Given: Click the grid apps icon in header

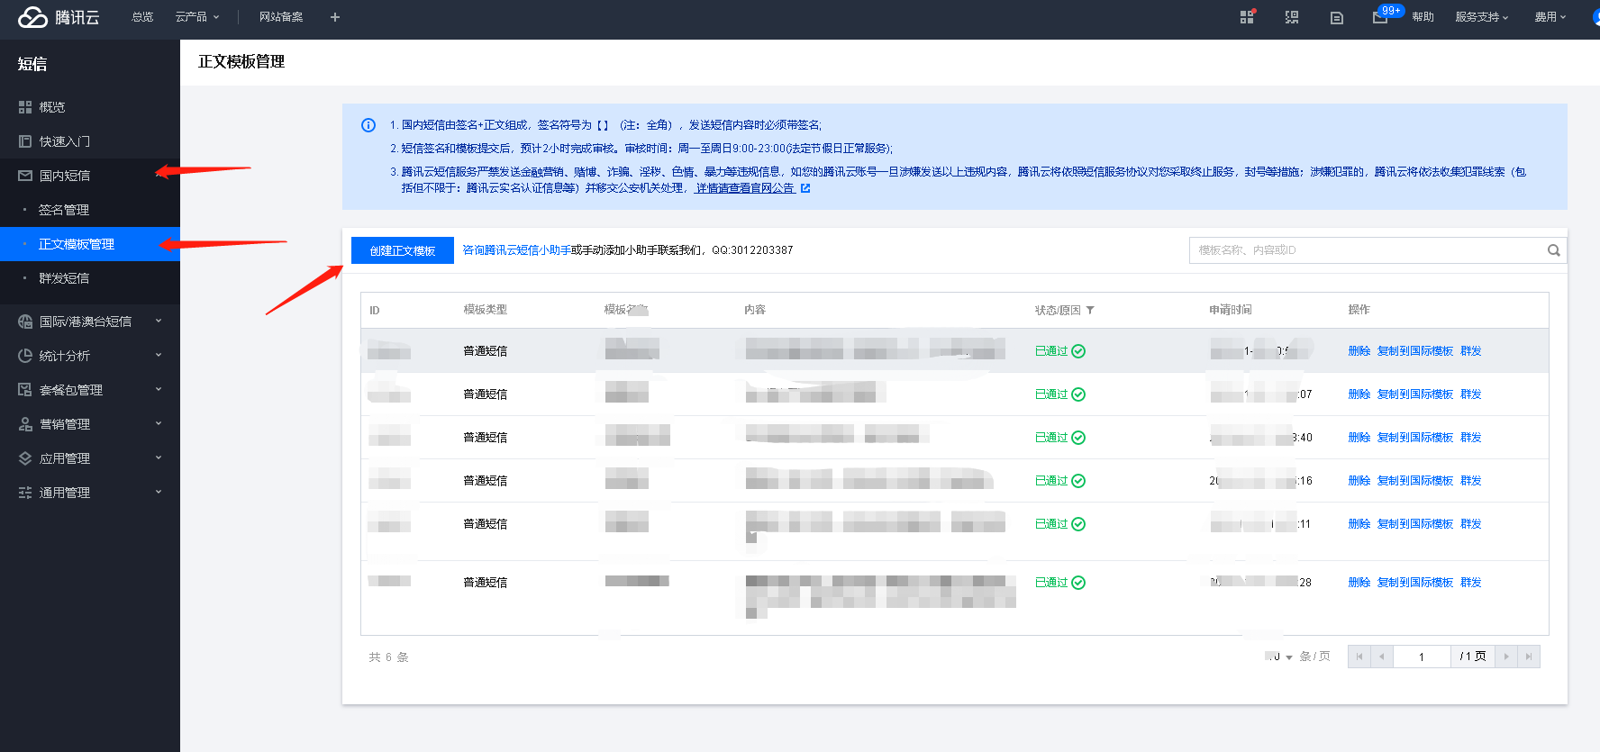Looking at the screenshot, I should [x=1247, y=17].
